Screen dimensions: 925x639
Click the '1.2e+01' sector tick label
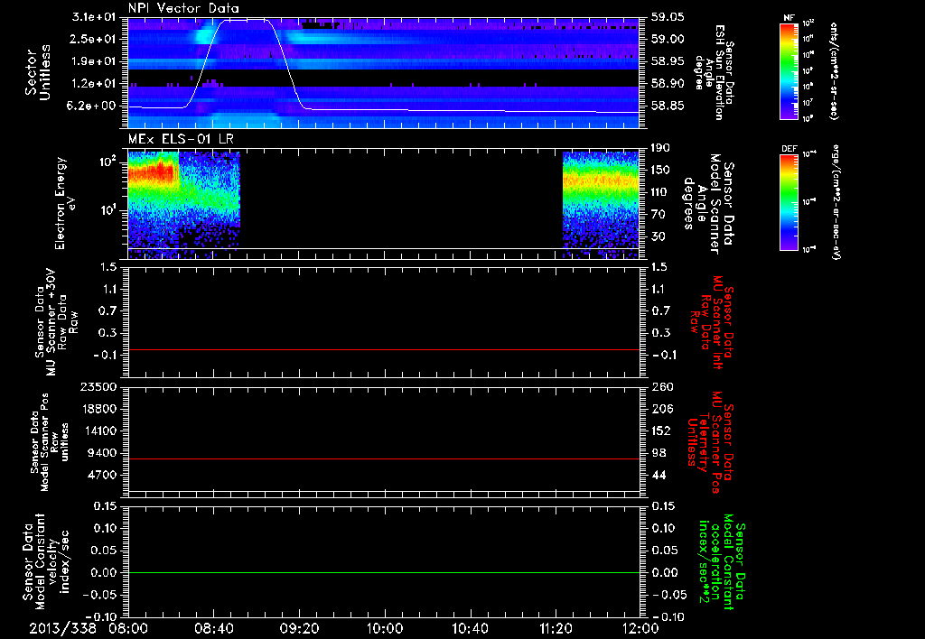[94, 84]
